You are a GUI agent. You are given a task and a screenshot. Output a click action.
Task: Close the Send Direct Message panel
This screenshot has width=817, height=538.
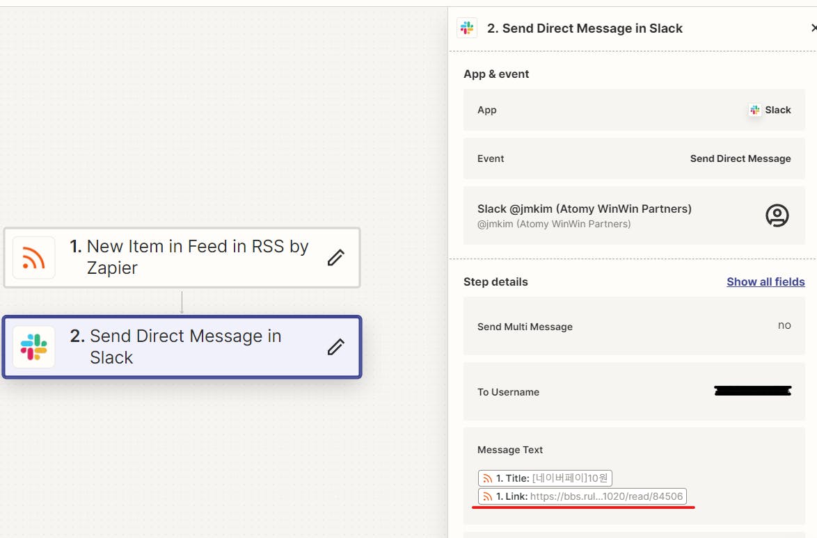click(814, 28)
